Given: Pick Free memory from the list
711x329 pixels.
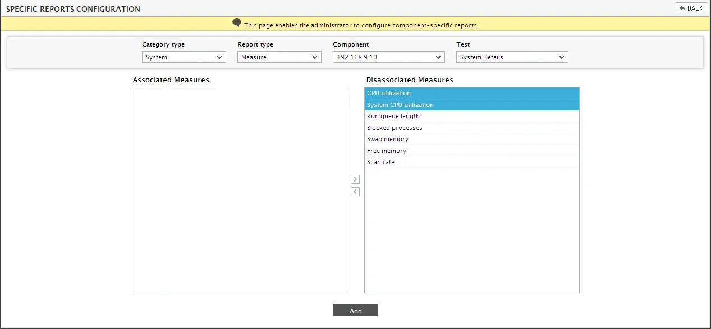Looking at the screenshot, I should coord(472,151).
